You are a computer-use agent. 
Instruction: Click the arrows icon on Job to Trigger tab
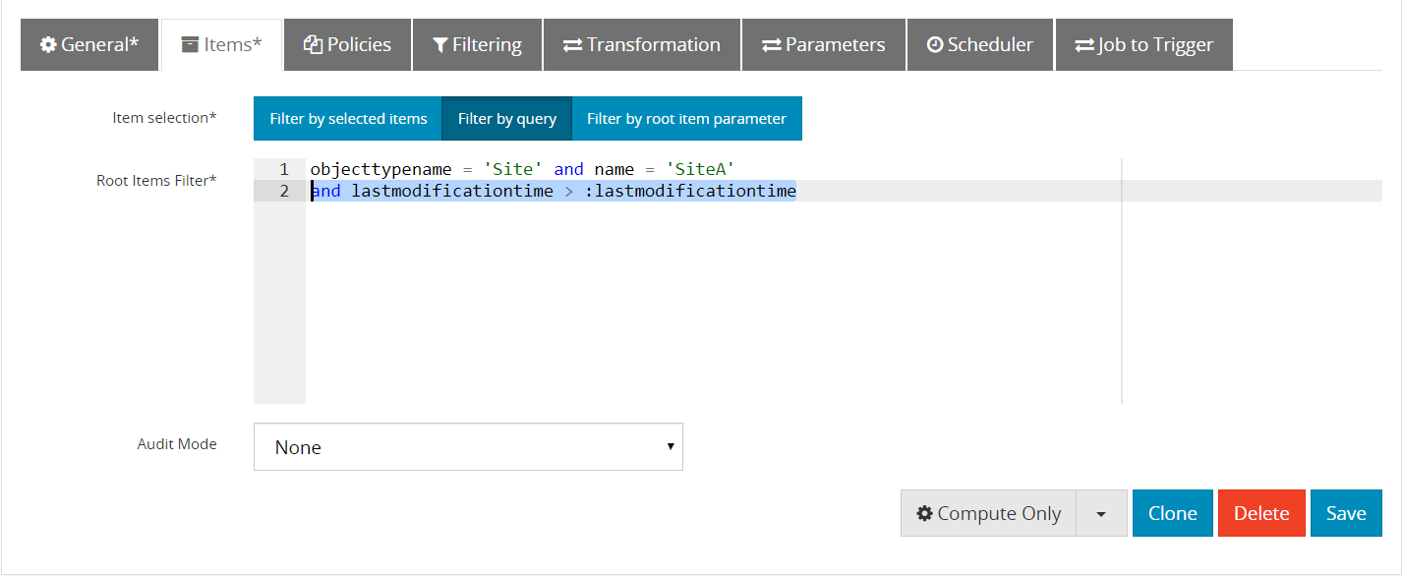coord(1084,45)
